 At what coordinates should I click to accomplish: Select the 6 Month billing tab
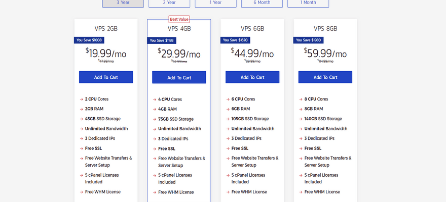262,3
